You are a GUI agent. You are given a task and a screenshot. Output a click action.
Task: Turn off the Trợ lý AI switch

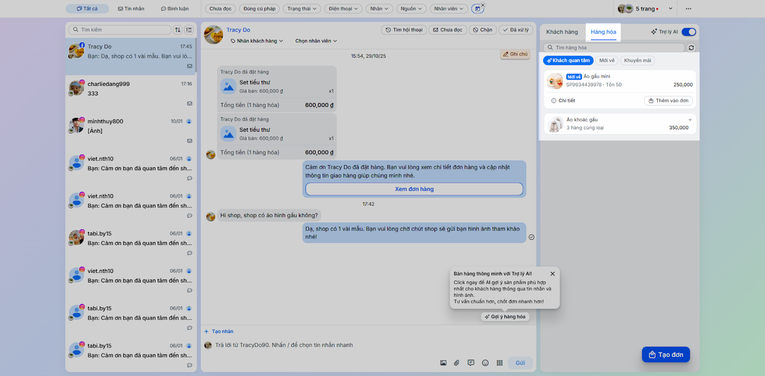point(688,32)
